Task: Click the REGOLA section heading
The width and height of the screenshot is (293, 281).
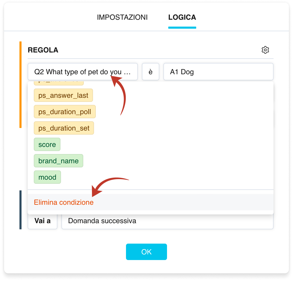Action: 43,50
